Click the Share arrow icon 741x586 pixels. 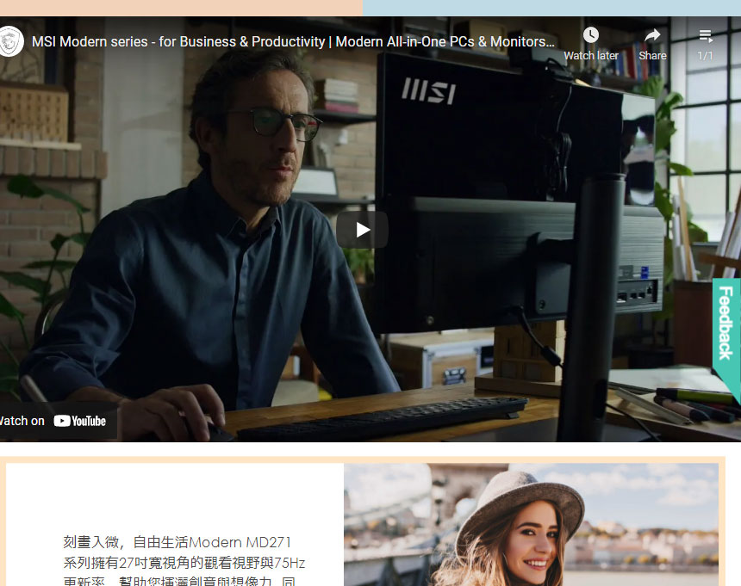coord(652,35)
